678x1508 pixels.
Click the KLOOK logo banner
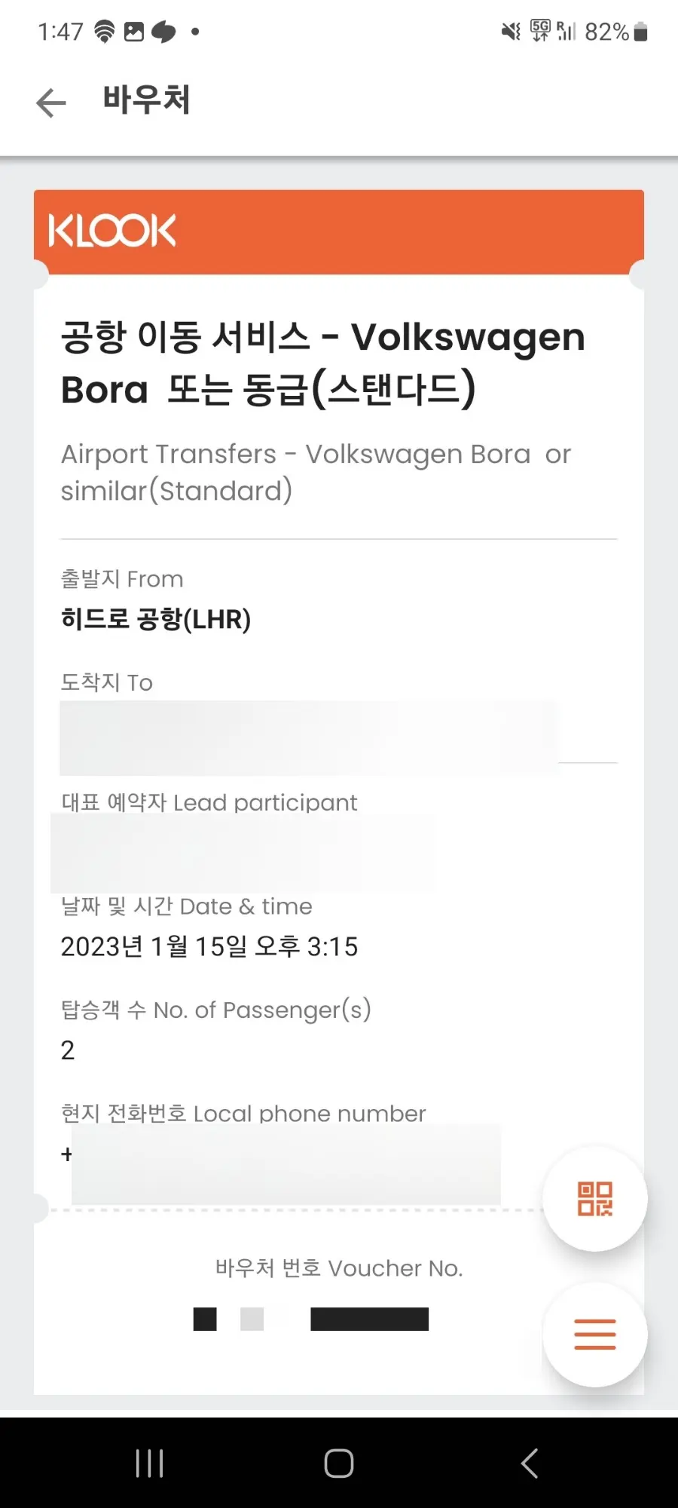[339, 231]
